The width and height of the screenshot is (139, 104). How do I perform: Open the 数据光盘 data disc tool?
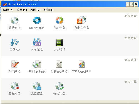click(x=14, y=20)
